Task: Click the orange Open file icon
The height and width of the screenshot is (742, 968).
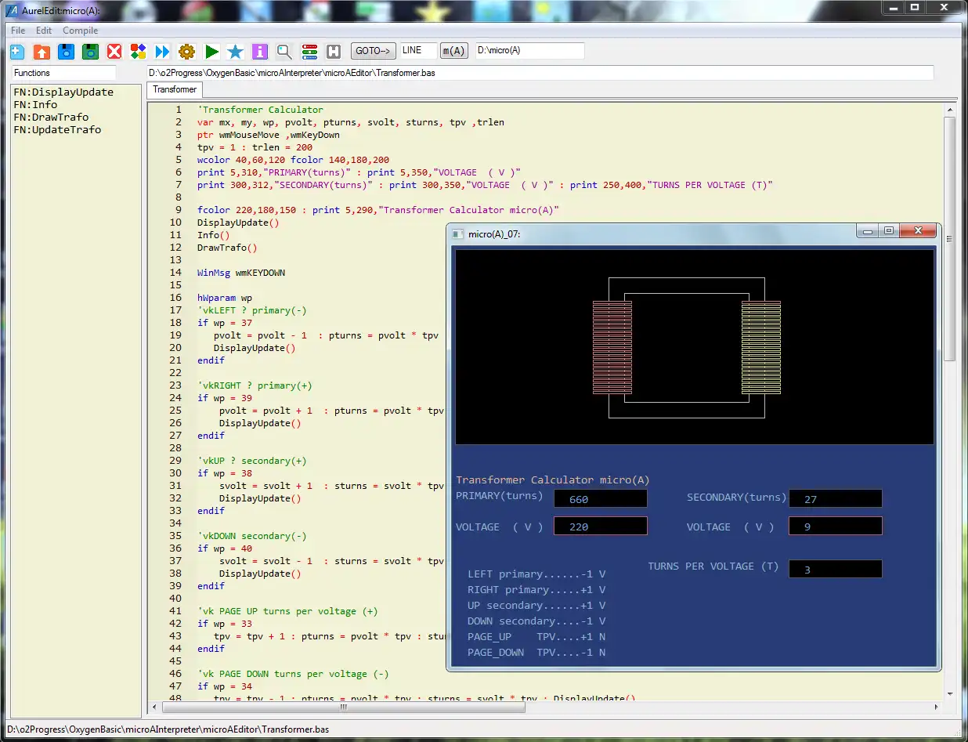Action: point(42,52)
